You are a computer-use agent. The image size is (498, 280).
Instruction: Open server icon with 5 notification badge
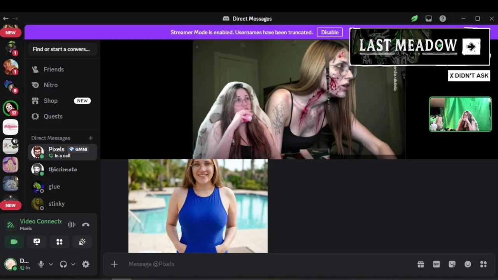[11, 86]
